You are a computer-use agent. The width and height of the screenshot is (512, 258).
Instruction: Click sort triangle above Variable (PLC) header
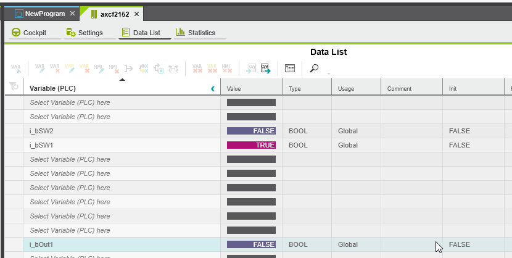(122, 80)
